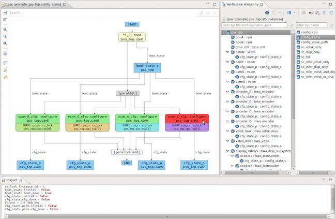Click the [parallel] node in the graph
336x219 pixels.
click(128, 93)
